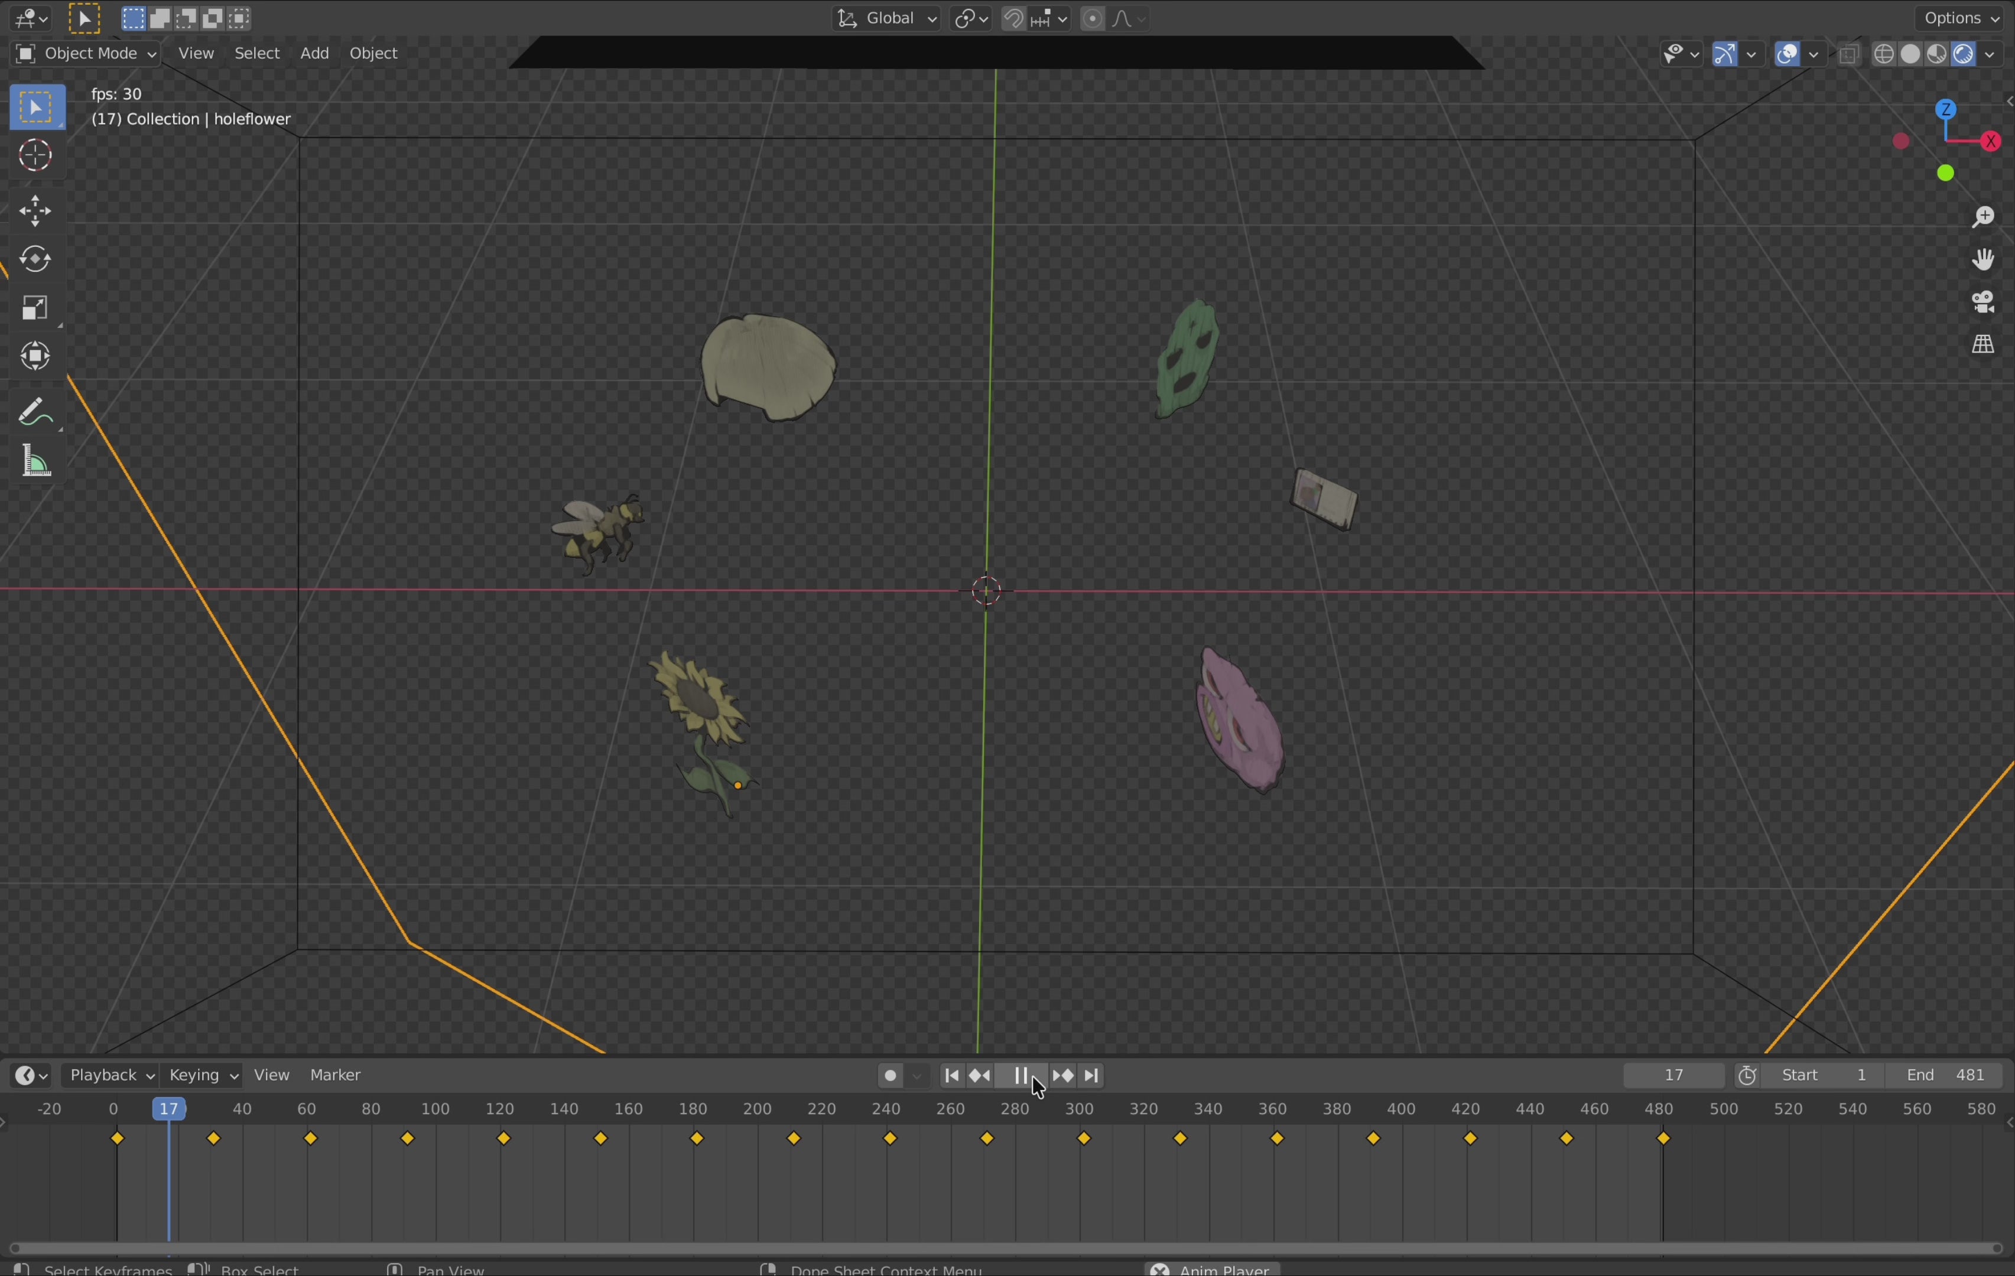2015x1276 pixels.
Task: Open the Object Mode dropdown
Action: tap(86, 54)
